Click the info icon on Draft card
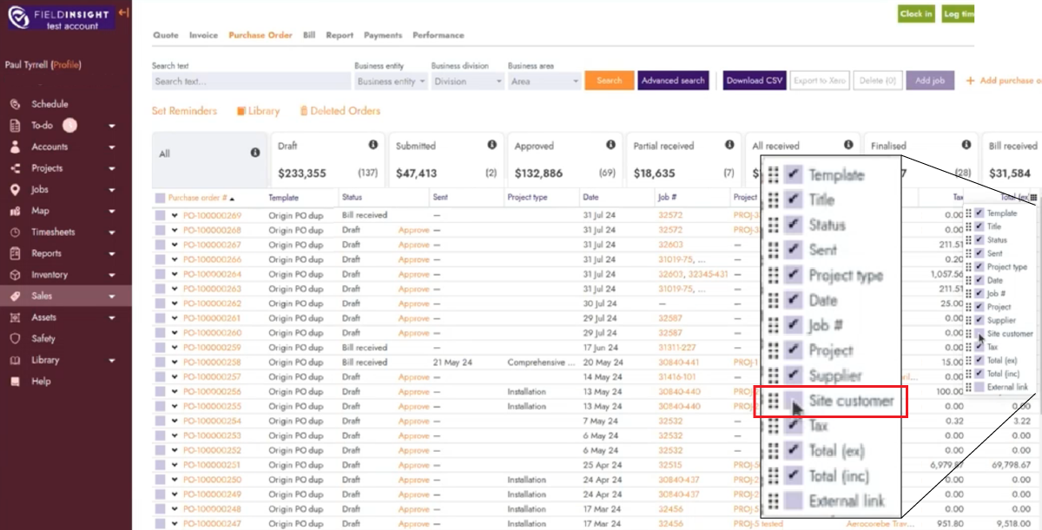The image size is (1042, 530). [x=373, y=145]
